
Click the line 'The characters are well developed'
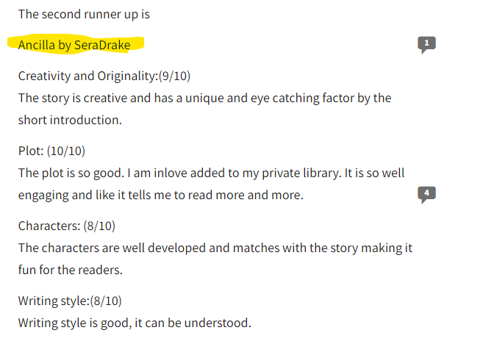click(215, 248)
